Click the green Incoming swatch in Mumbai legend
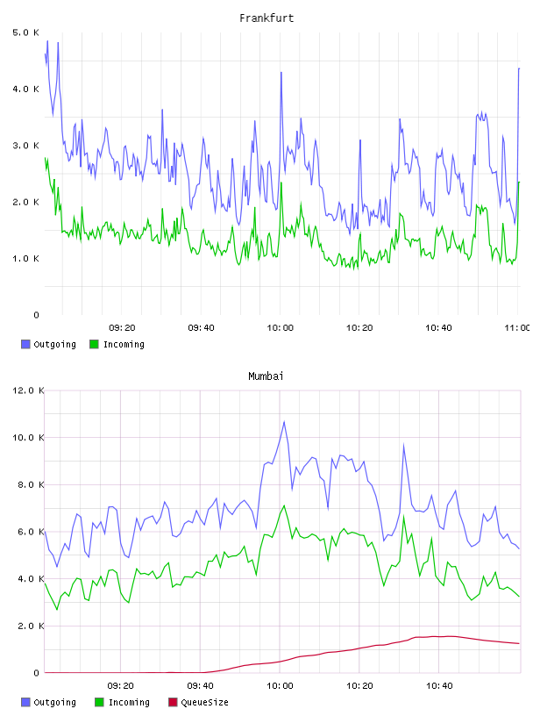Image resolution: width=533 pixels, height=716 pixels. pyautogui.click(x=99, y=702)
